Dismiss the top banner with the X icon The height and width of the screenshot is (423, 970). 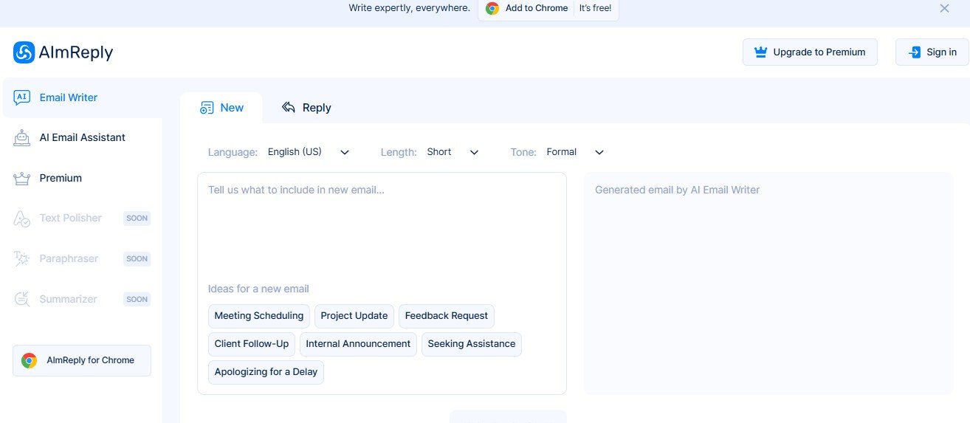[944, 9]
